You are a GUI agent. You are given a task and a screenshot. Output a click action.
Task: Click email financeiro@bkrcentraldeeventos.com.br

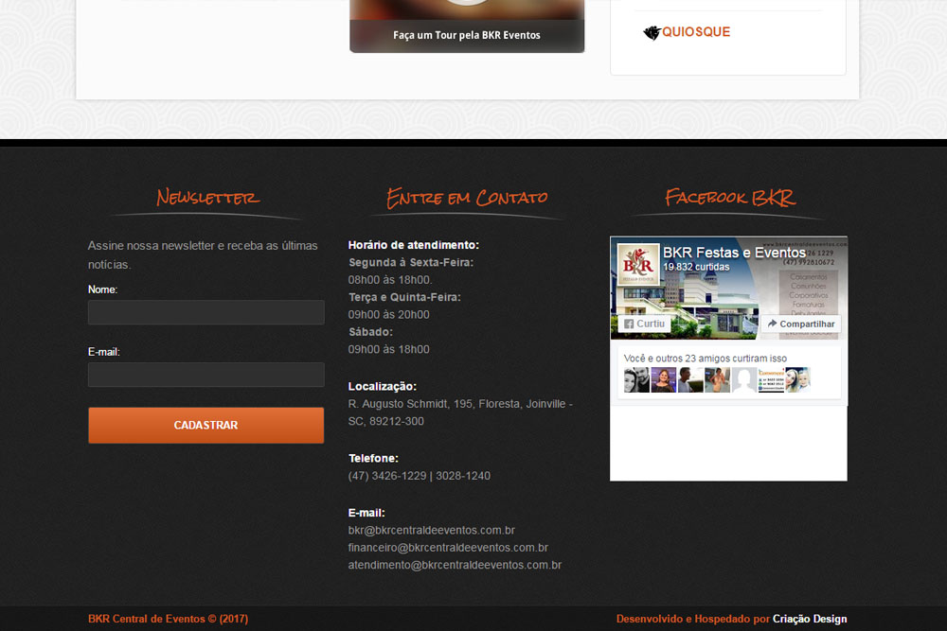(448, 548)
